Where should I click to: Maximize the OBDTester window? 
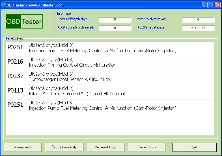[x=211, y=5]
